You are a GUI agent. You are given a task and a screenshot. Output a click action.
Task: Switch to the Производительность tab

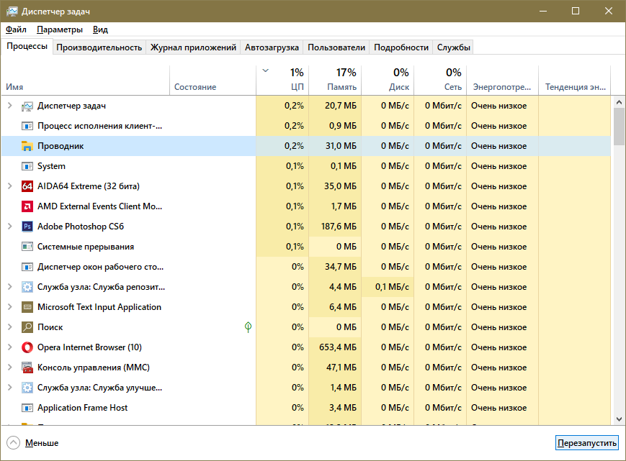point(99,47)
